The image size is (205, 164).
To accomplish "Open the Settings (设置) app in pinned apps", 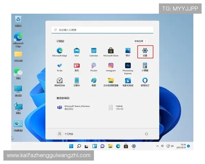I will pyautogui.click(x=145, y=51).
